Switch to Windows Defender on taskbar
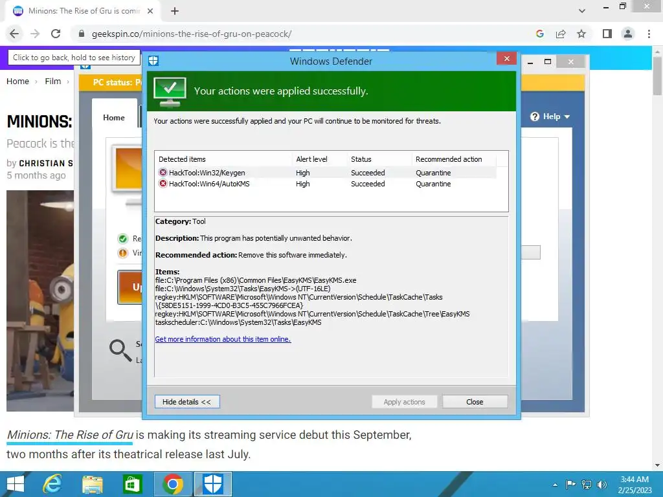Viewport: 663px width, 497px height. point(212,484)
